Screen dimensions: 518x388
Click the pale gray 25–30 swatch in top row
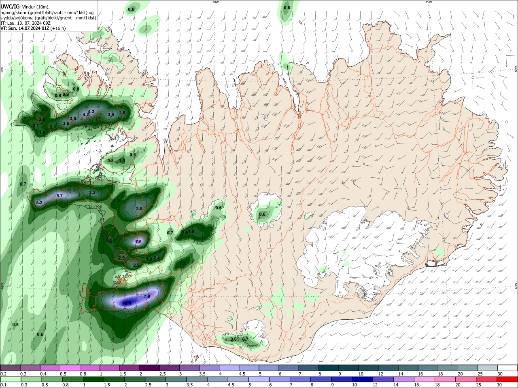[x=488, y=368]
